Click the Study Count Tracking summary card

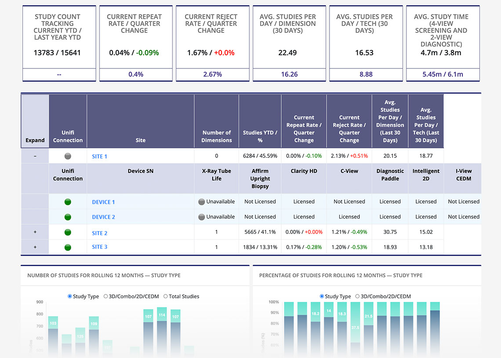pos(59,44)
